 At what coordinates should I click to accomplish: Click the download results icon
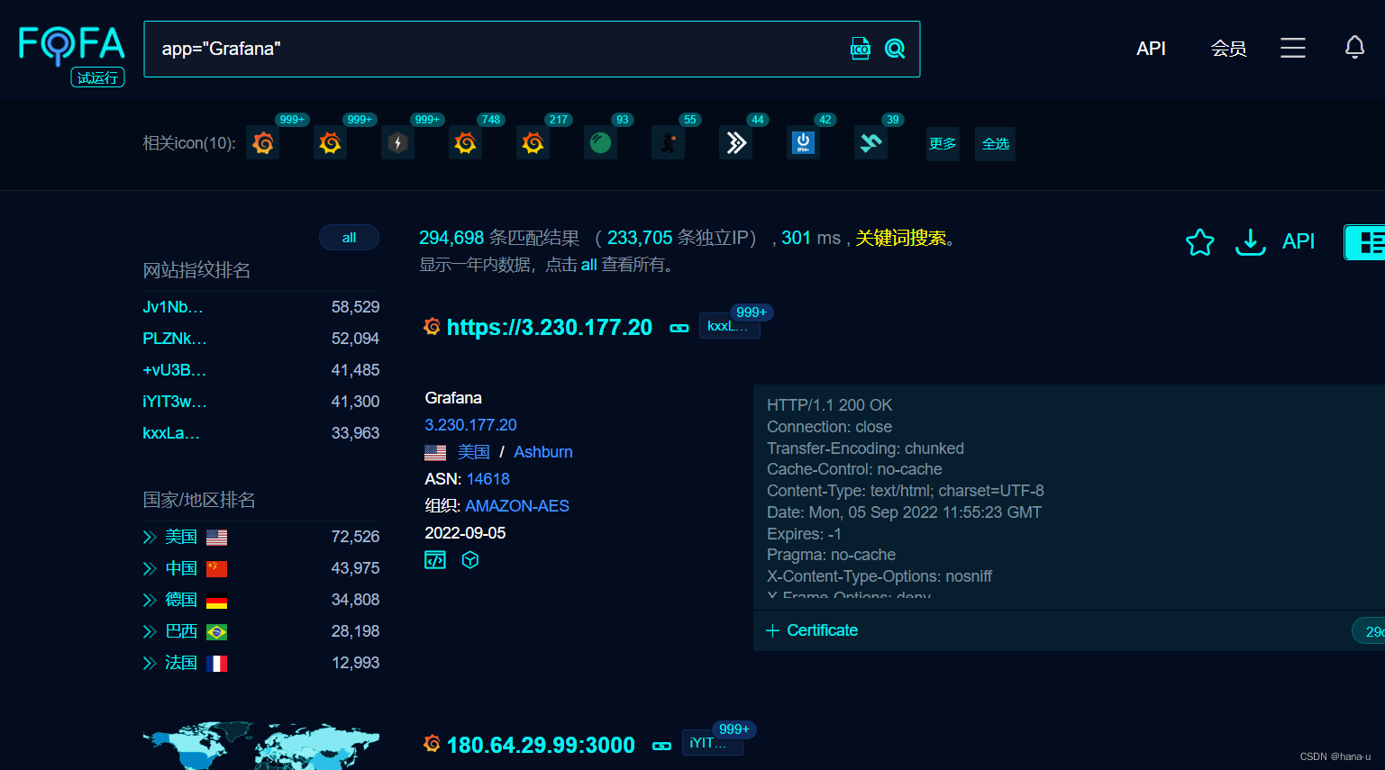[1250, 241]
